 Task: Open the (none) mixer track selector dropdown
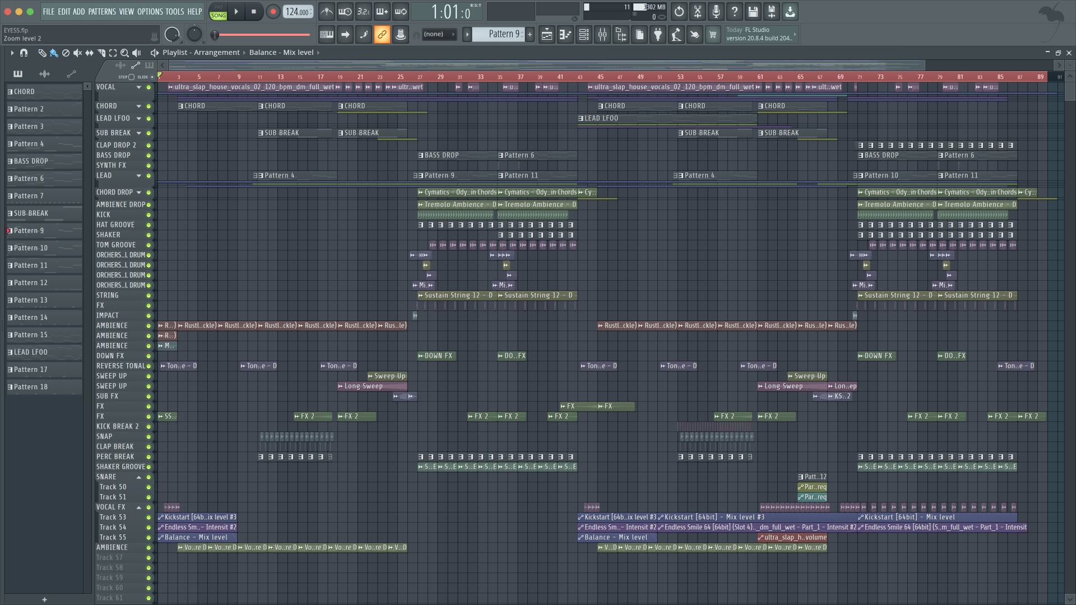440,35
